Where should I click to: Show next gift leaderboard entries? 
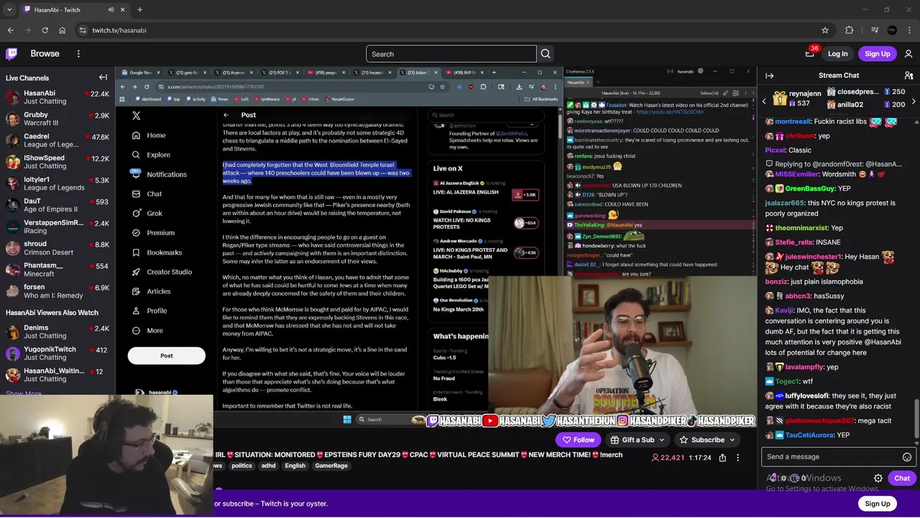(x=914, y=101)
